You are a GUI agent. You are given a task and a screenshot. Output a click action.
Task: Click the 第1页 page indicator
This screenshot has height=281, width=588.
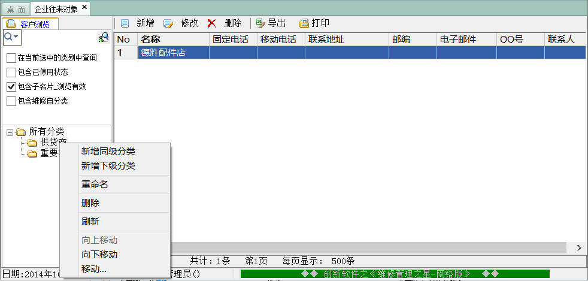[x=256, y=261]
